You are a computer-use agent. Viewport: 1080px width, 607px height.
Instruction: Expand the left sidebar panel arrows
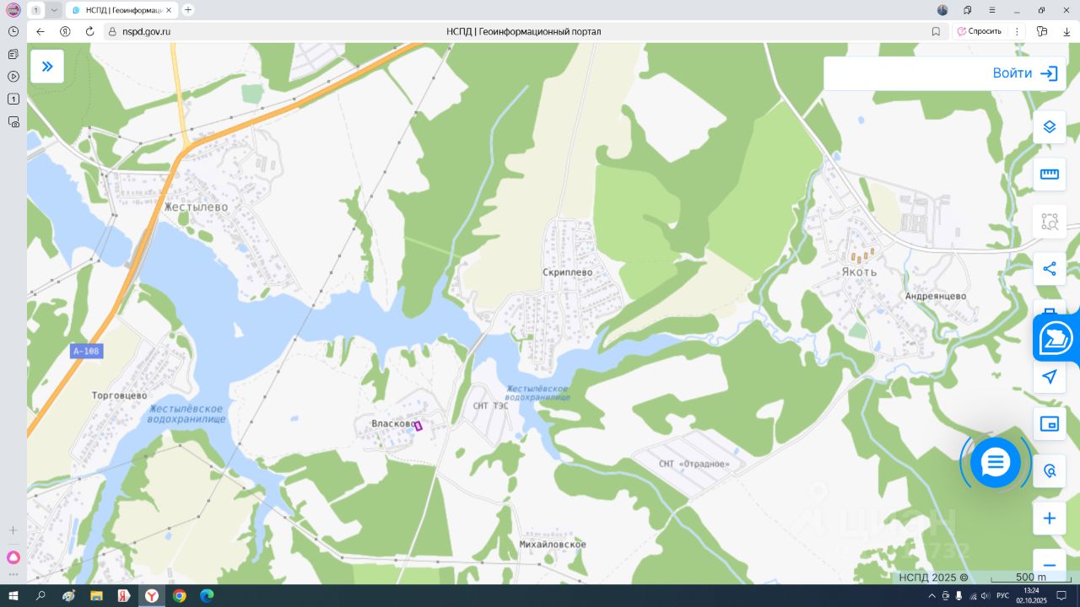tap(47, 67)
